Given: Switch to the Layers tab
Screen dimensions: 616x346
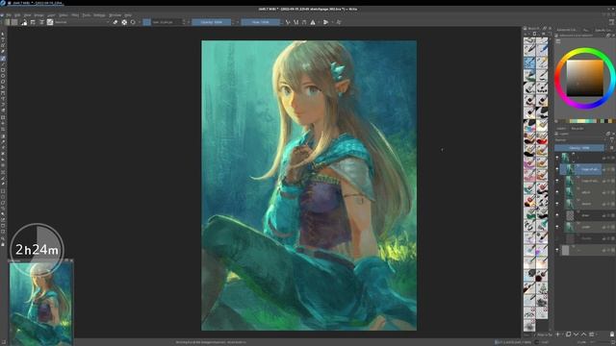Looking at the screenshot, I should pyautogui.click(x=561, y=128).
